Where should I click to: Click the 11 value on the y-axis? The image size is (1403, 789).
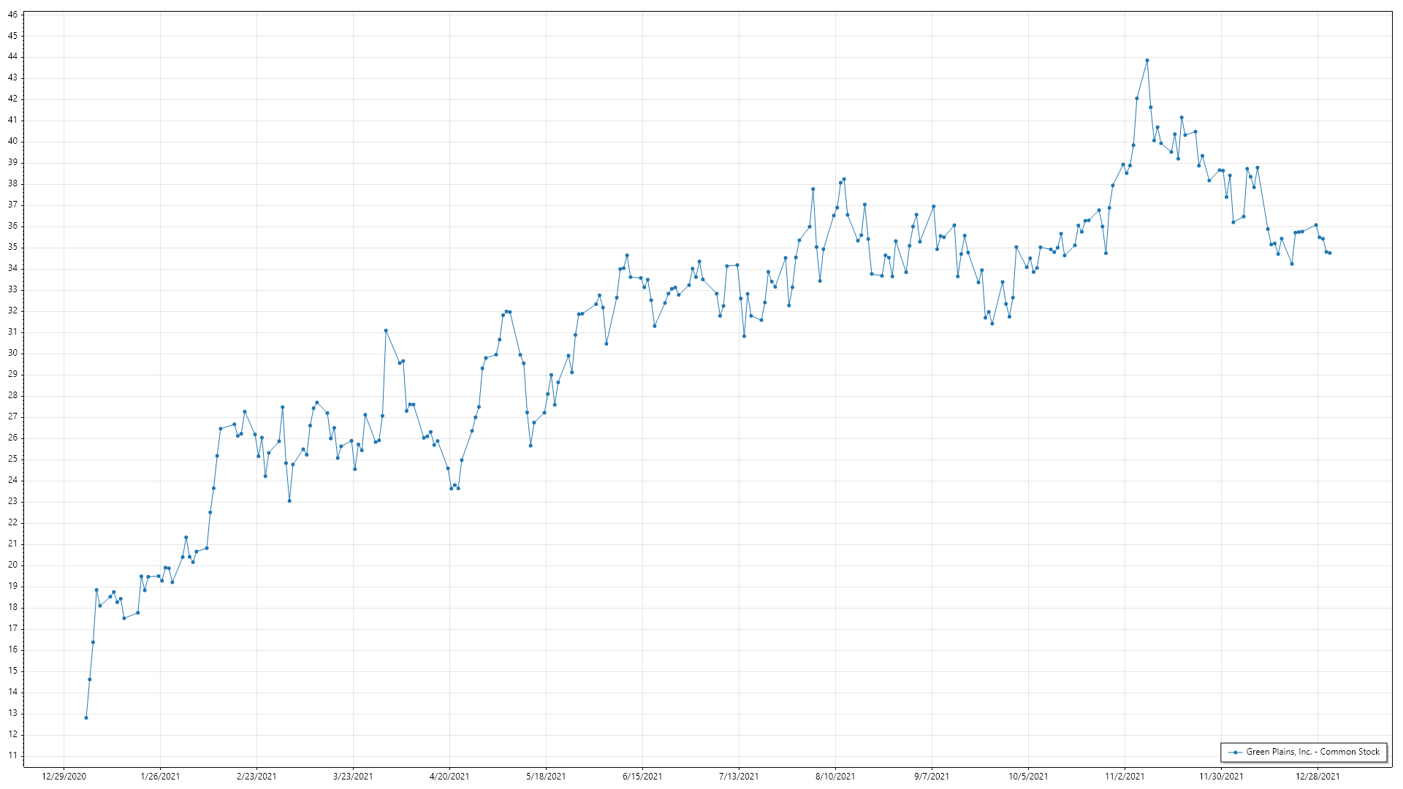pos(12,756)
